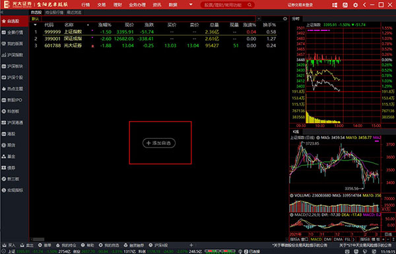Toggle the MACD indicator settings circle icon

click(292, 215)
